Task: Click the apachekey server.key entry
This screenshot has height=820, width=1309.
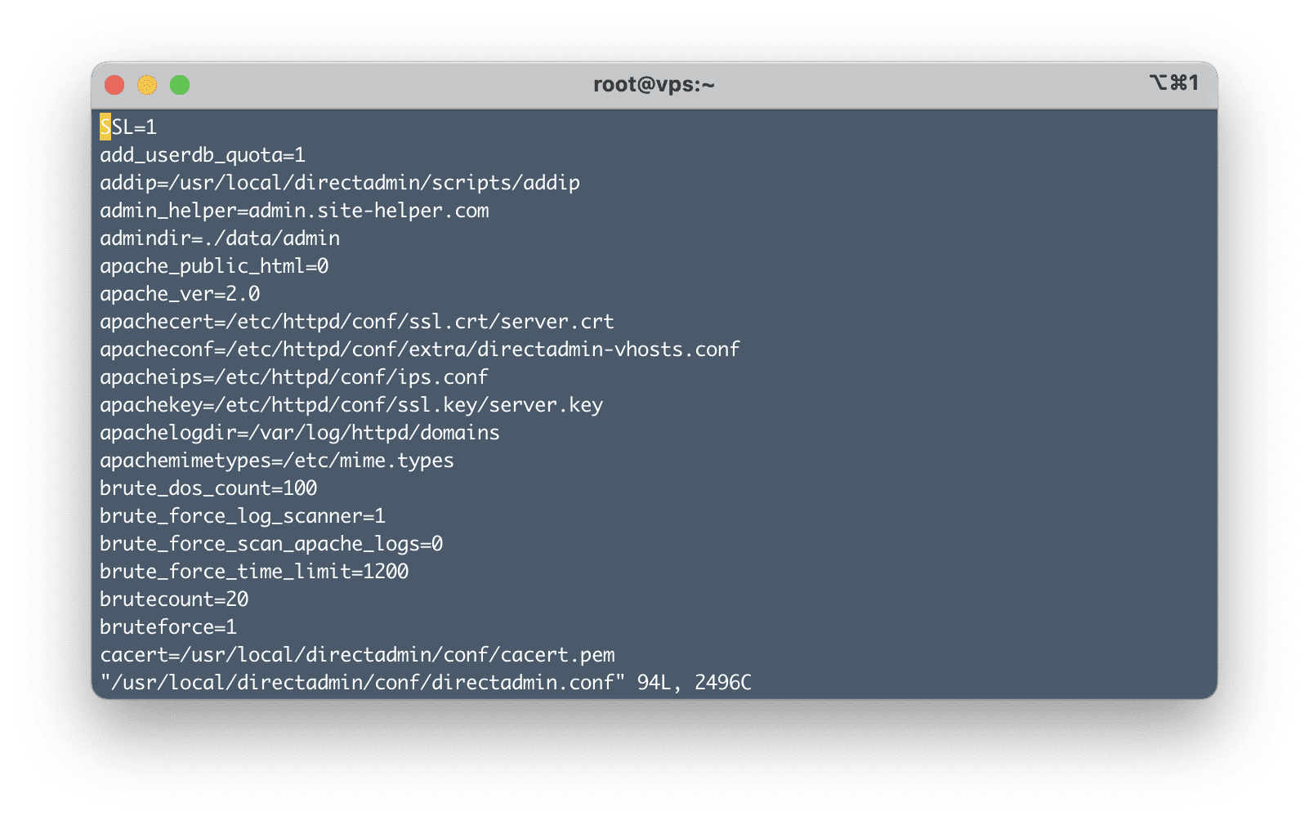Action: [351, 405]
